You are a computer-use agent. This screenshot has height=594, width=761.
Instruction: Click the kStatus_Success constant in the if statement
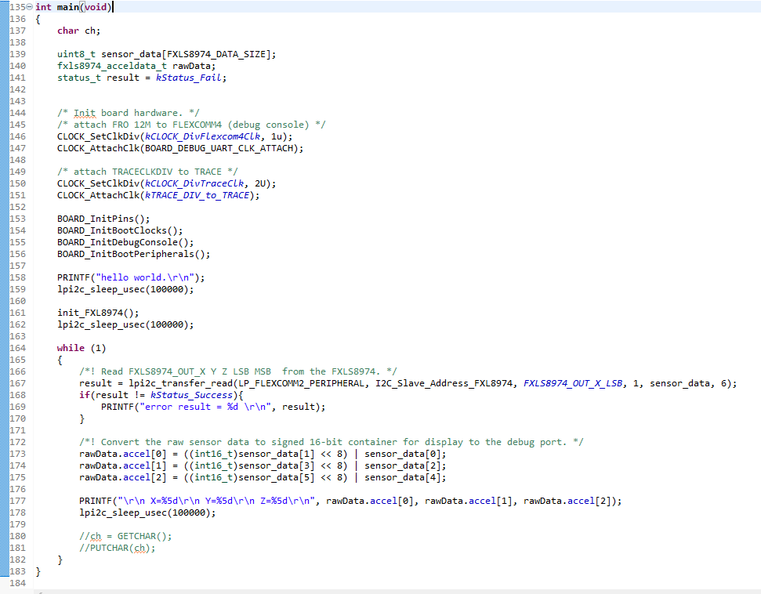coord(190,395)
